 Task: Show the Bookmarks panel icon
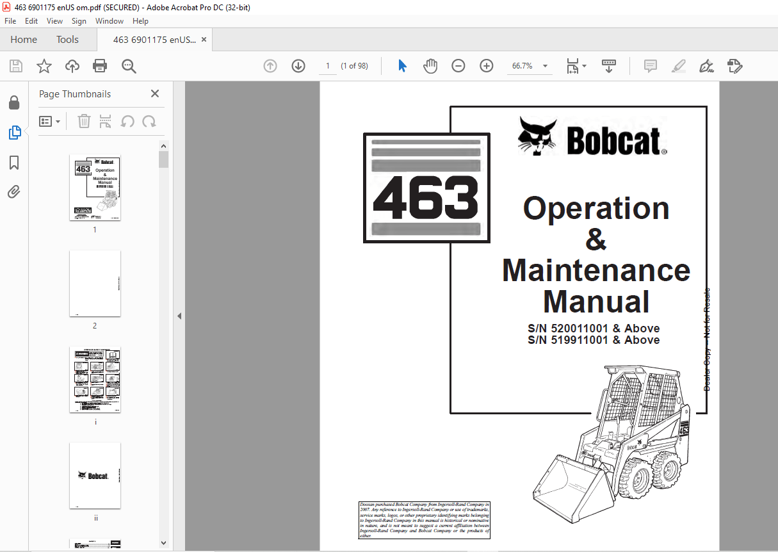14,163
